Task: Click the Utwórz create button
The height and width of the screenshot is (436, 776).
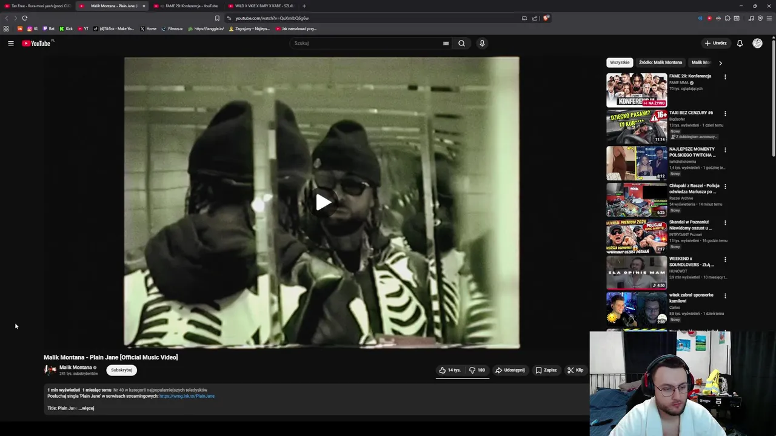Action: click(x=715, y=43)
